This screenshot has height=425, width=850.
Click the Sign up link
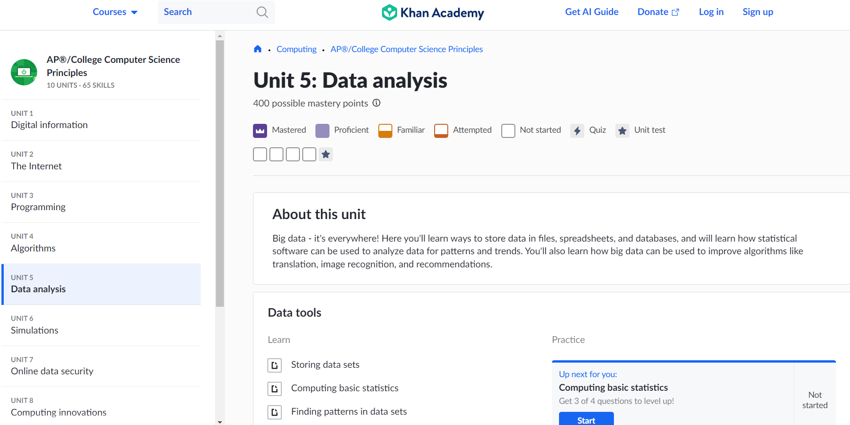[x=758, y=12]
